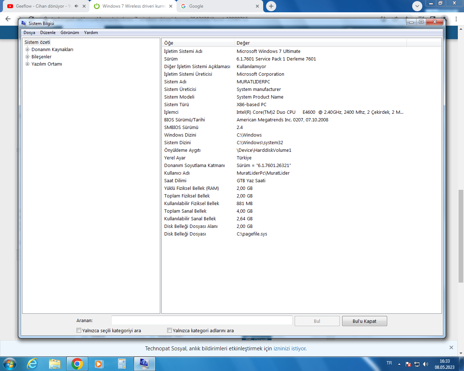
Task: Expand the Yazılım Ortamı tree node
Action: (x=27, y=64)
